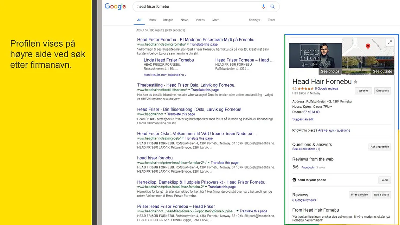This screenshot has height=225, width=400.
Task: Click the Google logo
Action: pyautogui.click(x=115, y=7)
